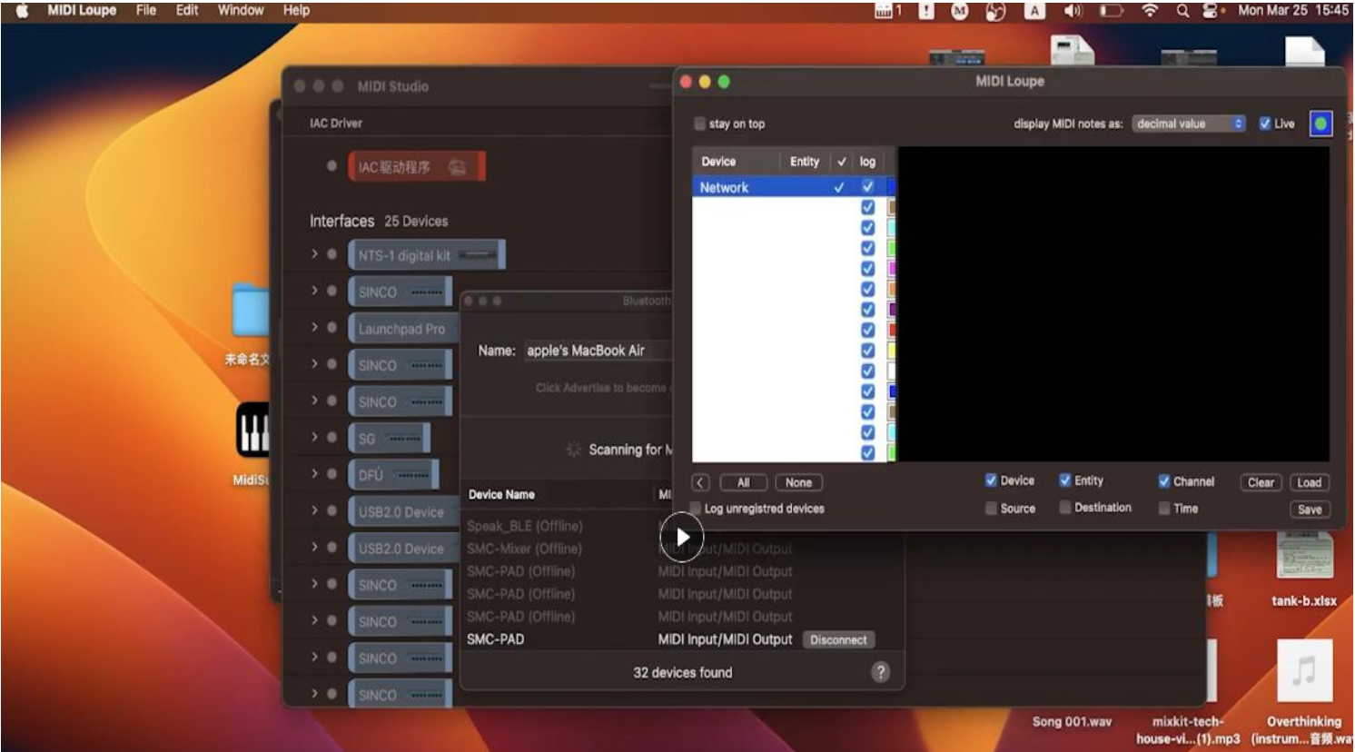
Task: Open the decimal value notes dropdown
Action: (x=1189, y=124)
